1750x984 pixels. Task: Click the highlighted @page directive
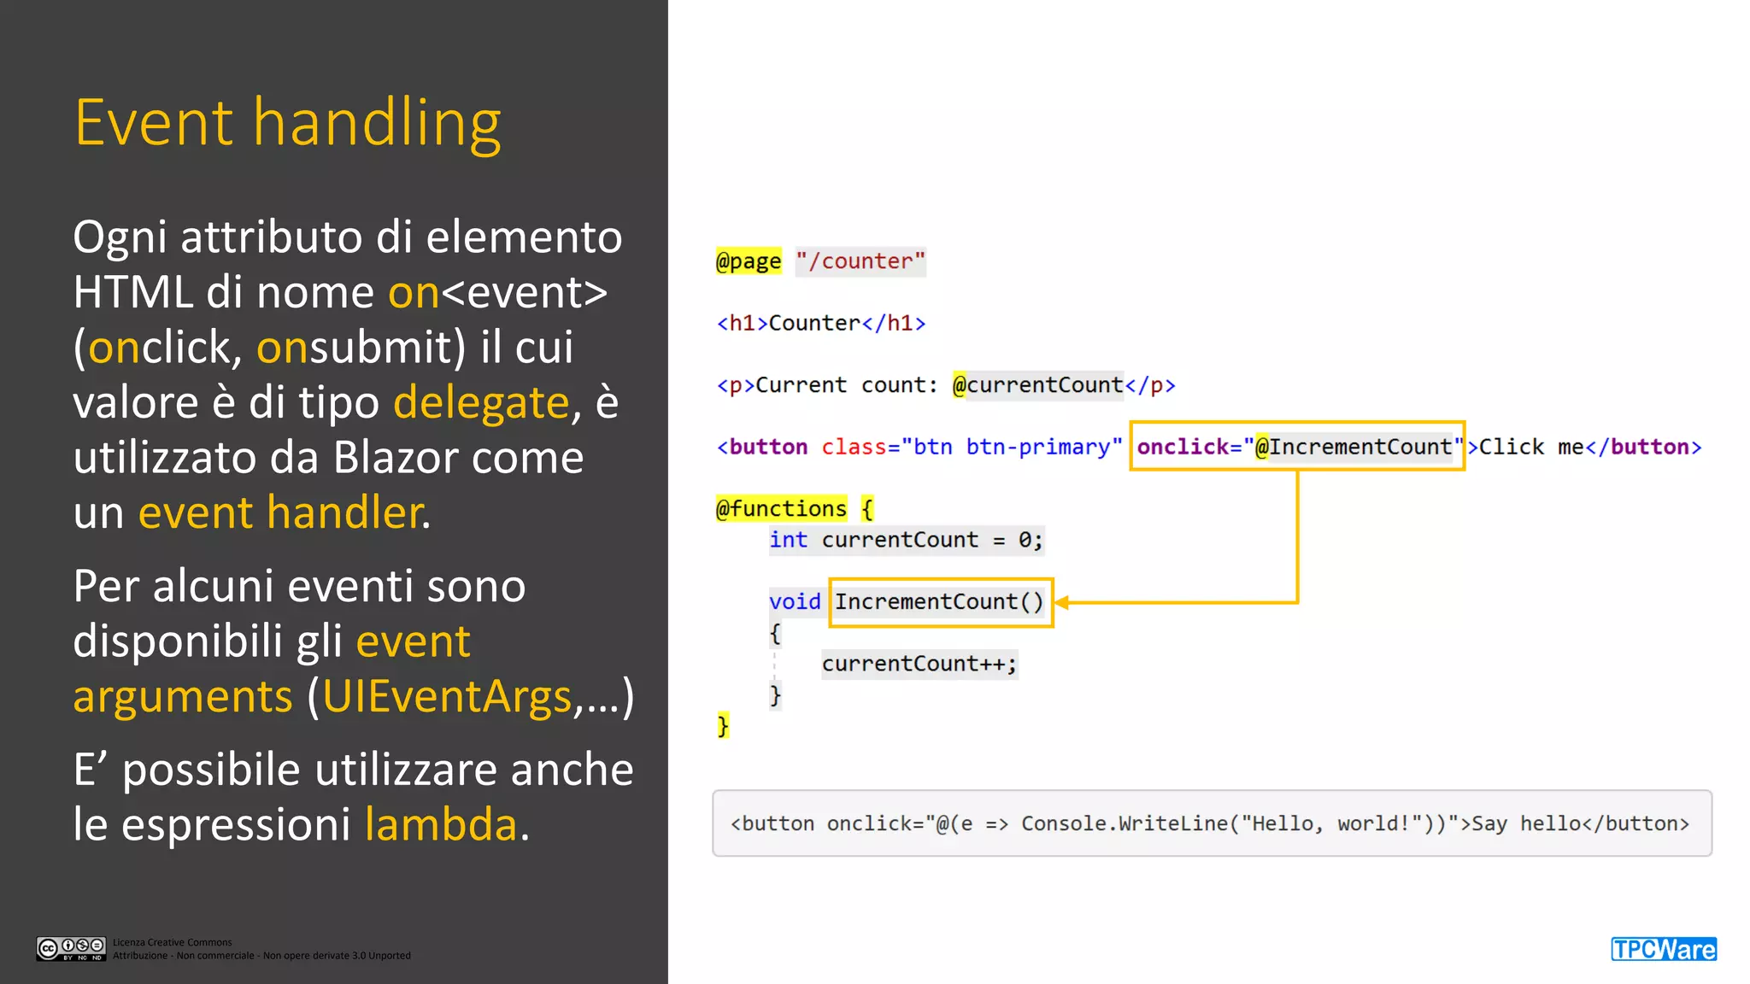coord(749,261)
